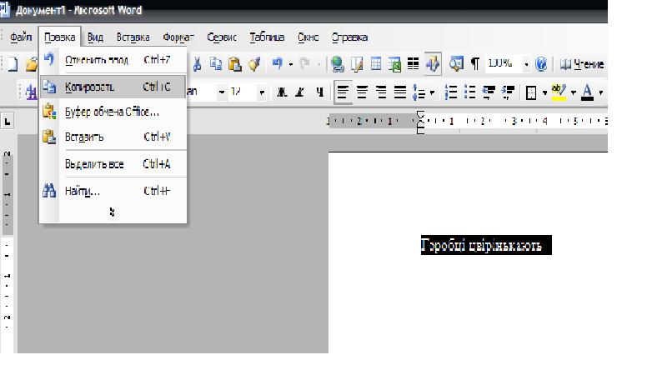Click the Outside Border icon
Screen dimensions: 667x375
pyautogui.click(x=531, y=92)
